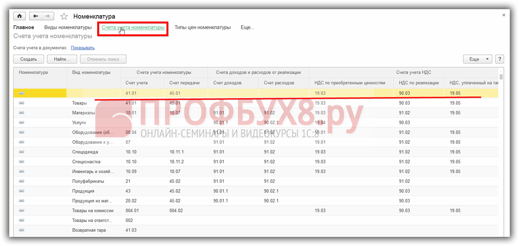The height and width of the screenshot is (246, 519).
Task: Click account 10.11.2 in Спецоснастка row
Action: (177, 162)
